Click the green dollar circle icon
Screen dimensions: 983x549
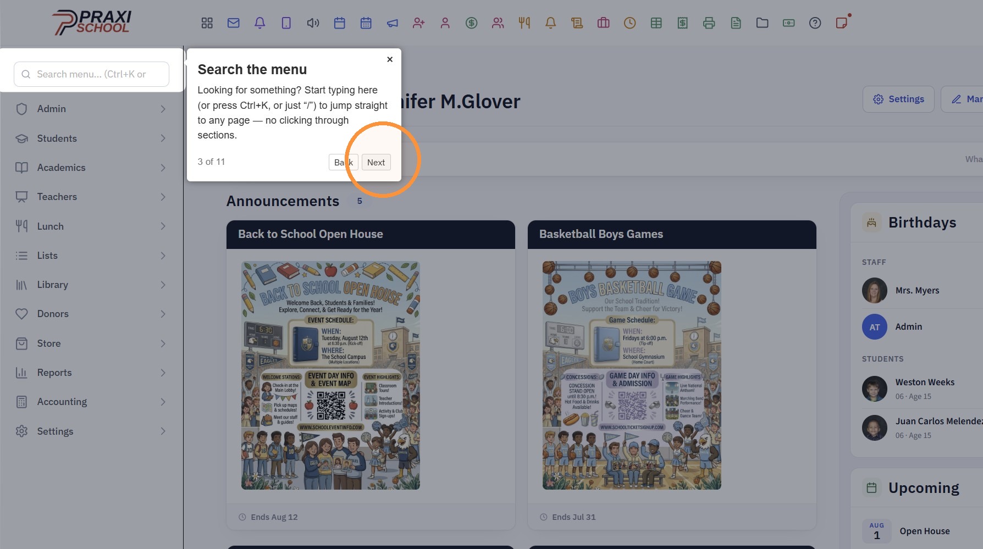click(472, 23)
